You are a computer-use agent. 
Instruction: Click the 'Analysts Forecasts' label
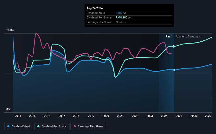[x=188, y=36]
